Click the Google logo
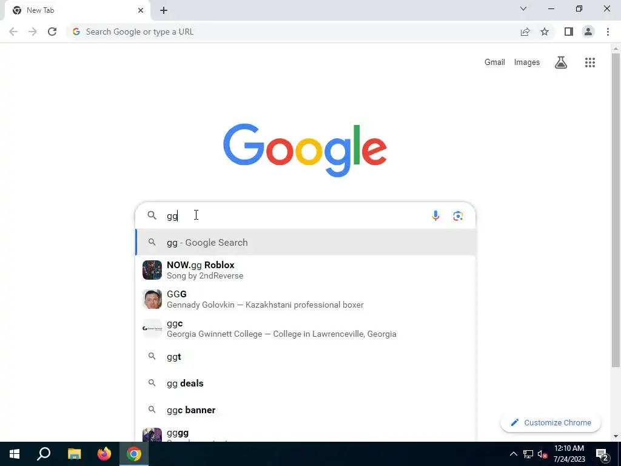This screenshot has height=466, width=621. [305, 150]
